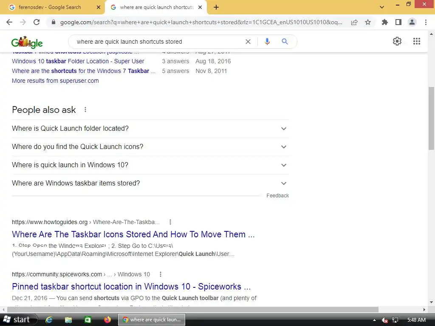
Task: Open People also ask options menu
Action: [85, 110]
